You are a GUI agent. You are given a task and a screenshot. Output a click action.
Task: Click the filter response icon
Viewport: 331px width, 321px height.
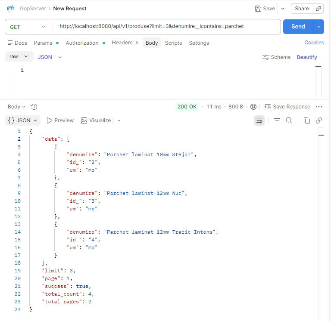pyautogui.click(x=277, y=120)
